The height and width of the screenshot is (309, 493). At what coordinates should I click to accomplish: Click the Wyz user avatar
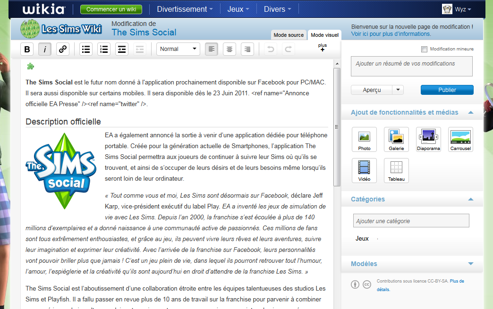pos(447,9)
